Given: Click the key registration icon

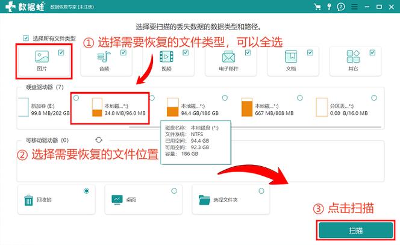Looking at the screenshot, I should pyautogui.click(x=329, y=7).
